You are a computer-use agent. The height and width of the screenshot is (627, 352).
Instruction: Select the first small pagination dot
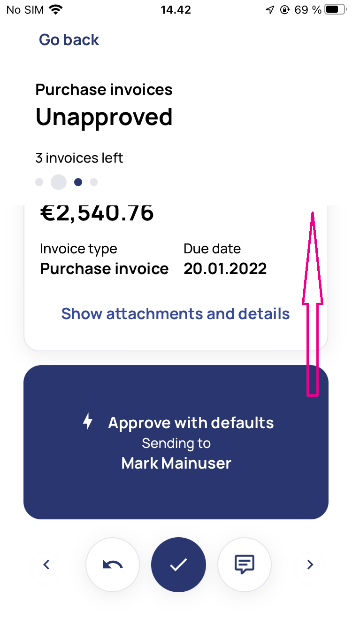tap(39, 182)
